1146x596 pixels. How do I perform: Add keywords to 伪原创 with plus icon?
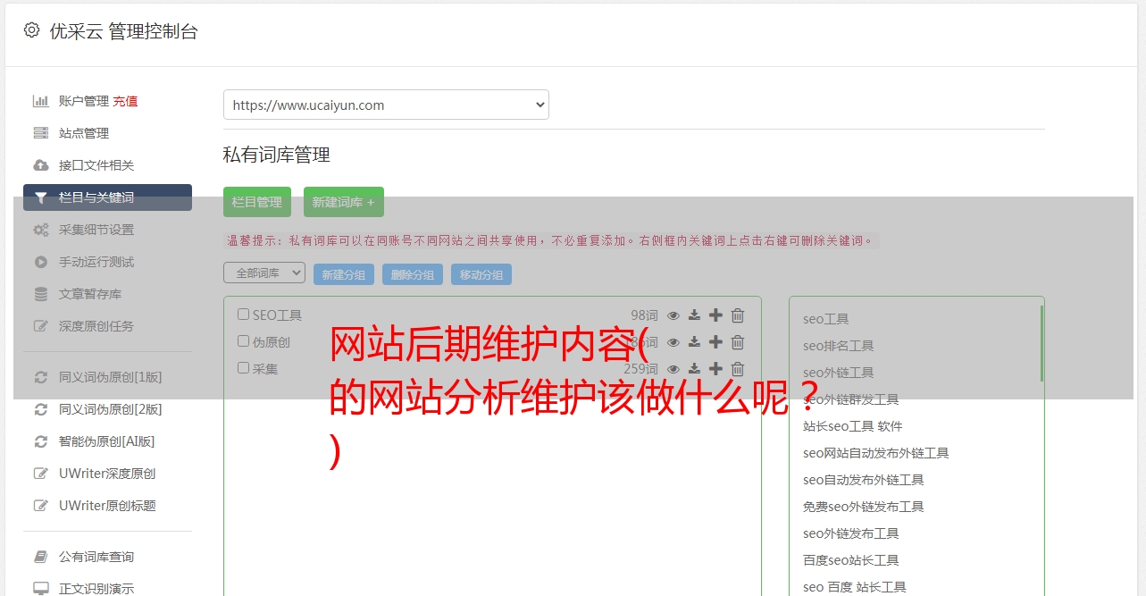[x=715, y=342]
